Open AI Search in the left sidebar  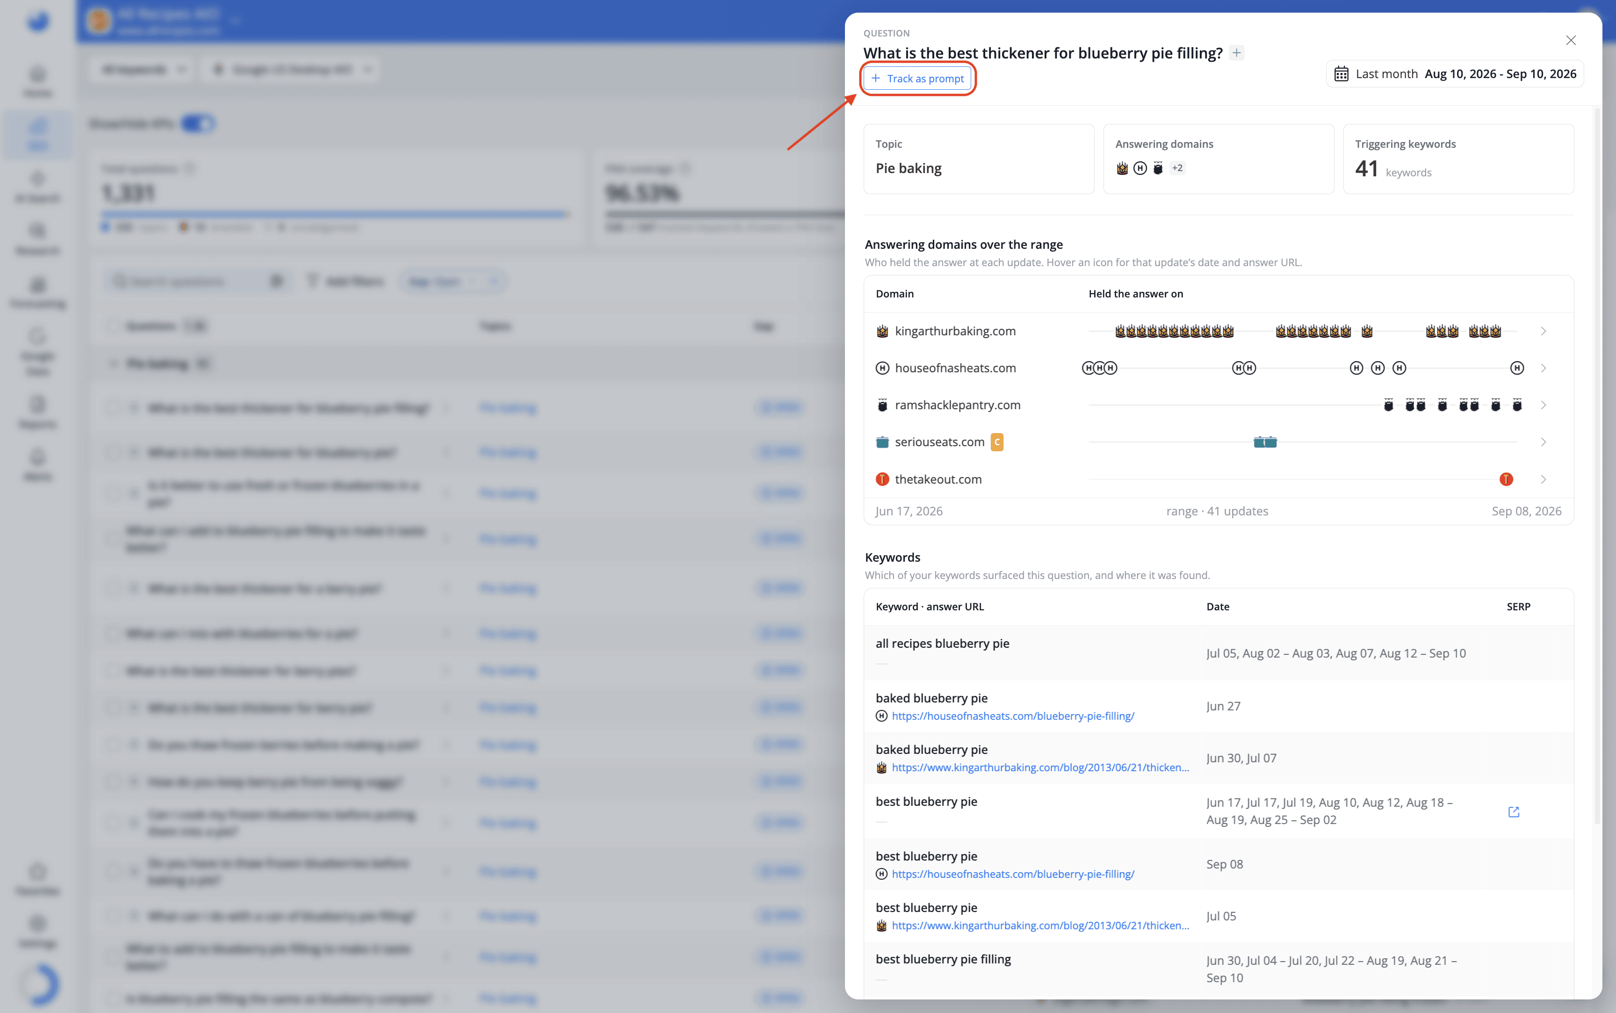click(37, 186)
